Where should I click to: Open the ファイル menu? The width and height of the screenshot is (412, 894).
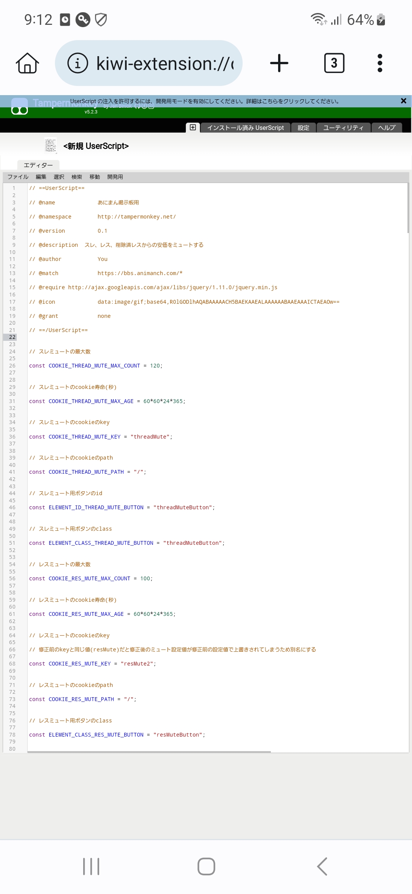[18, 177]
